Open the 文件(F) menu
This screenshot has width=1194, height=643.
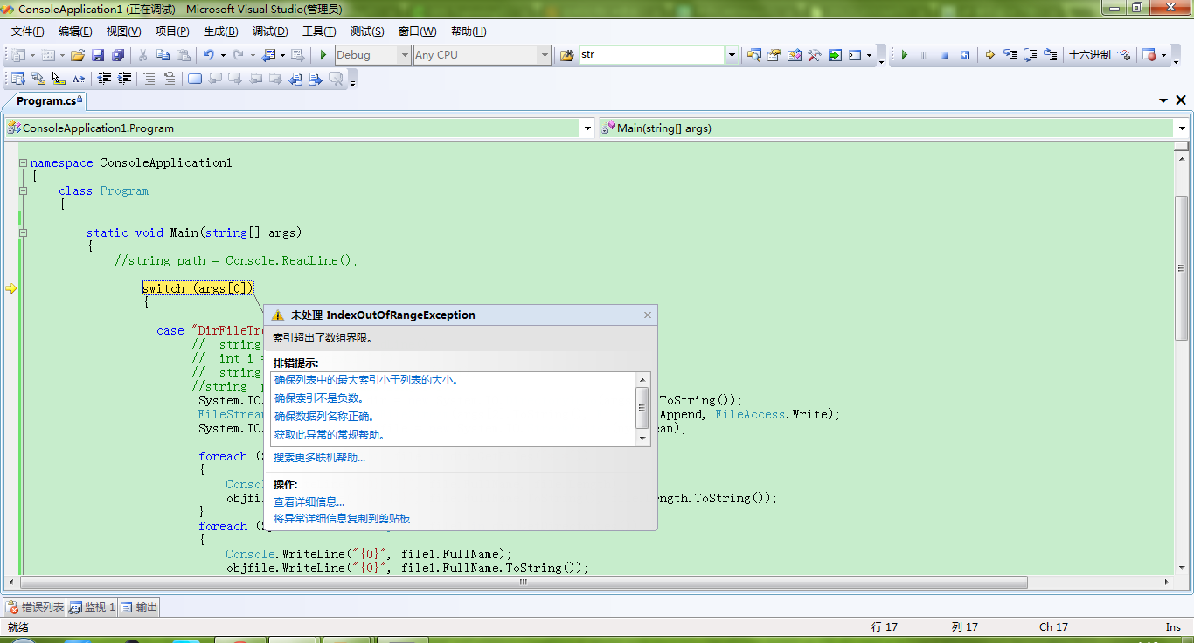click(28, 31)
